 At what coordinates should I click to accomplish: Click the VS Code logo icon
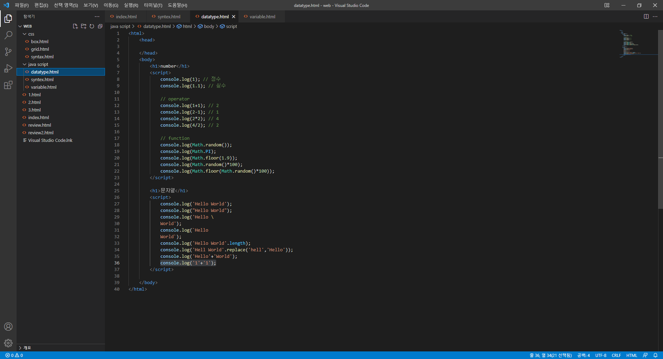(x=6, y=5)
